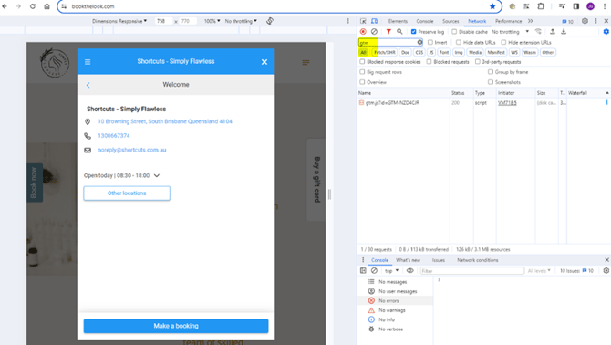The width and height of the screenshot is (611, 345).
Task: Select the gtm.js request row
Action: pos(483,103)
